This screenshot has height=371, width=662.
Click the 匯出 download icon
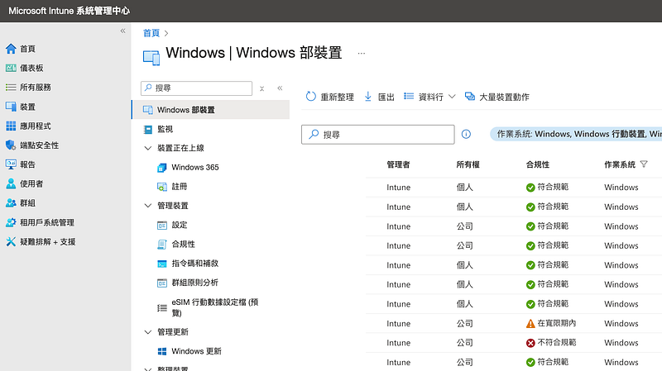(367, 97)
